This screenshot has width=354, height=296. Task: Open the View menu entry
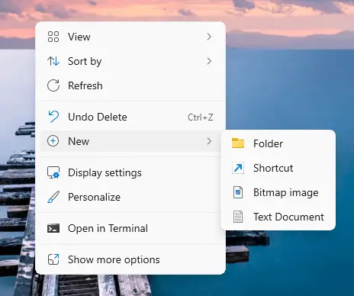(130, 37)
